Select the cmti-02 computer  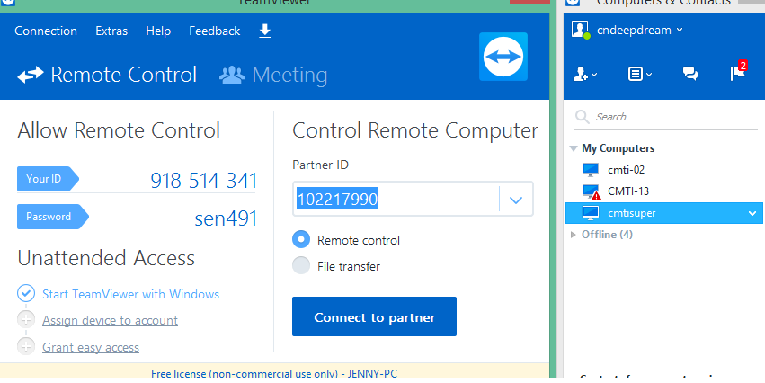click(x=626, y=169)
